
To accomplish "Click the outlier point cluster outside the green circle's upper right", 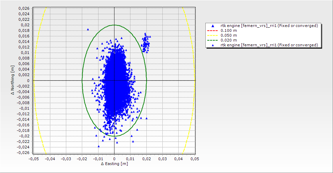I will [145, 43].
